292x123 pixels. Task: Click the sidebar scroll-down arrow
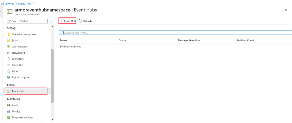tap(53, 120)
